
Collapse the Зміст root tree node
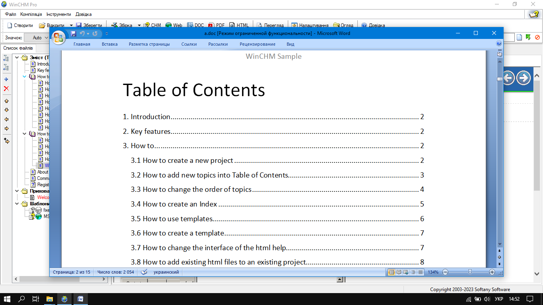(x=17, y=58)
